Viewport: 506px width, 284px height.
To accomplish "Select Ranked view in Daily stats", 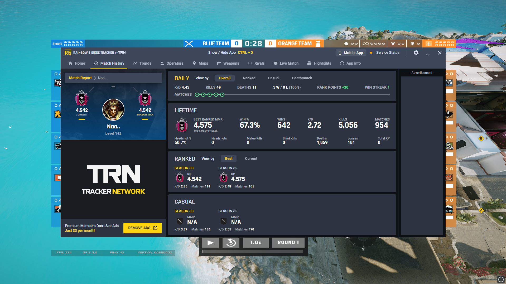I will pyautogui.click(x=249, y=78).
